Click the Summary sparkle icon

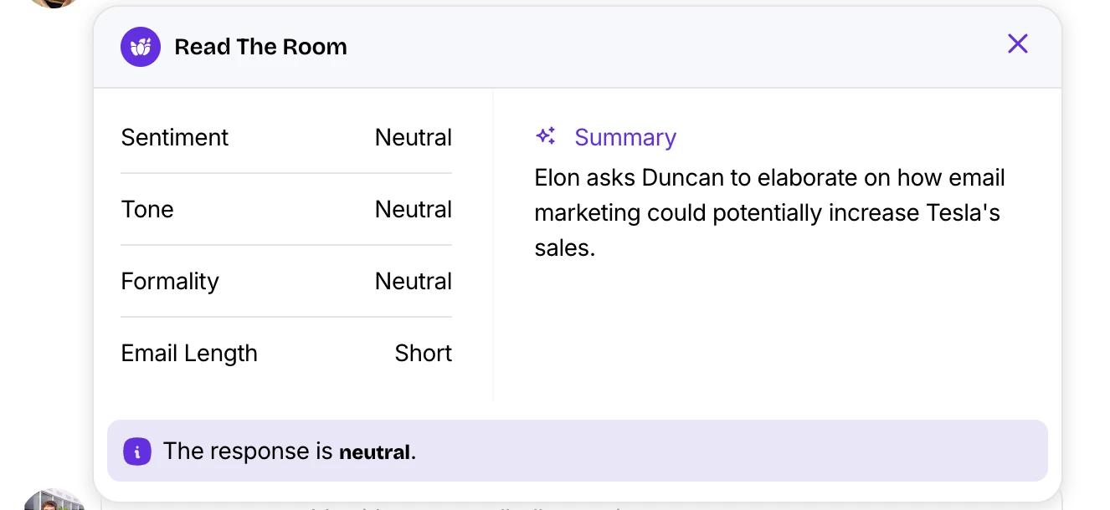point(546,136)
